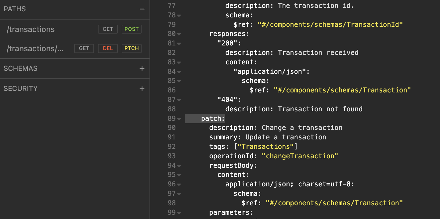Image resolution: width=440 pixels, height=219 pixels.
Task: Open DEL operation for /transactions/… path
Action: point(108,48)
